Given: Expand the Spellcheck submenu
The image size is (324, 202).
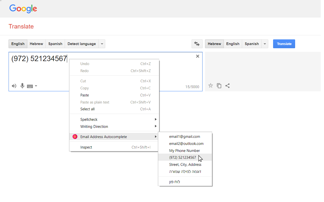Looking at the screenshot, I should pyautogui.click(x=114, y=119).
